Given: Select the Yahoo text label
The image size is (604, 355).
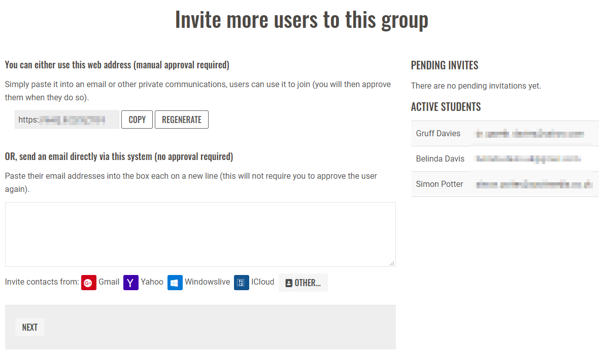Looking at the screenshot, I should (152, 282).
